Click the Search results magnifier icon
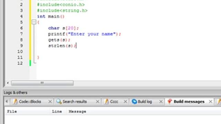The width and height of the screenshot is (221, 124). coord(59,102)
